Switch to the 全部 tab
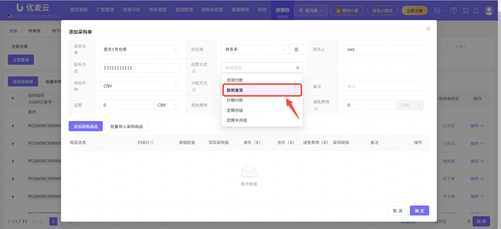Image resolution: width=501 pixels, height=229 pixels. (x=13, y=31)
